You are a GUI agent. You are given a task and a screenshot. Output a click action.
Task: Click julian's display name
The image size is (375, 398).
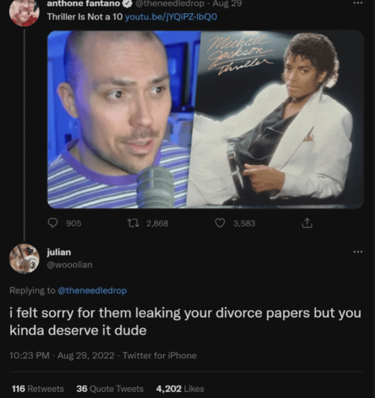coord(59,252)
